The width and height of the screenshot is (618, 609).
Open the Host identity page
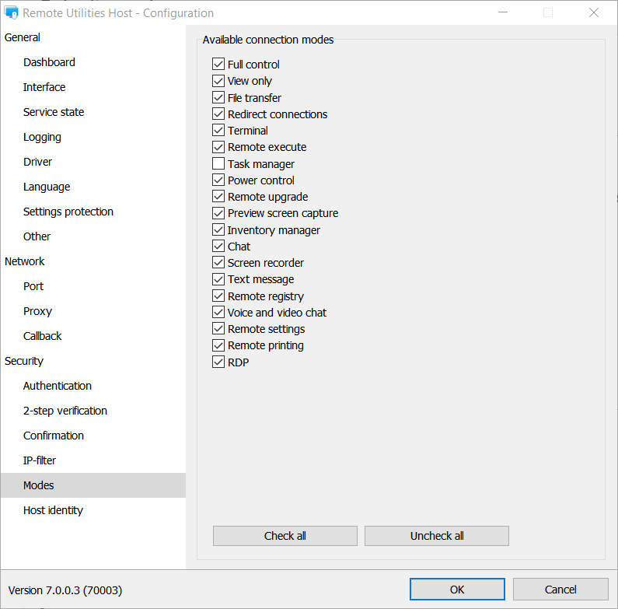53,510
